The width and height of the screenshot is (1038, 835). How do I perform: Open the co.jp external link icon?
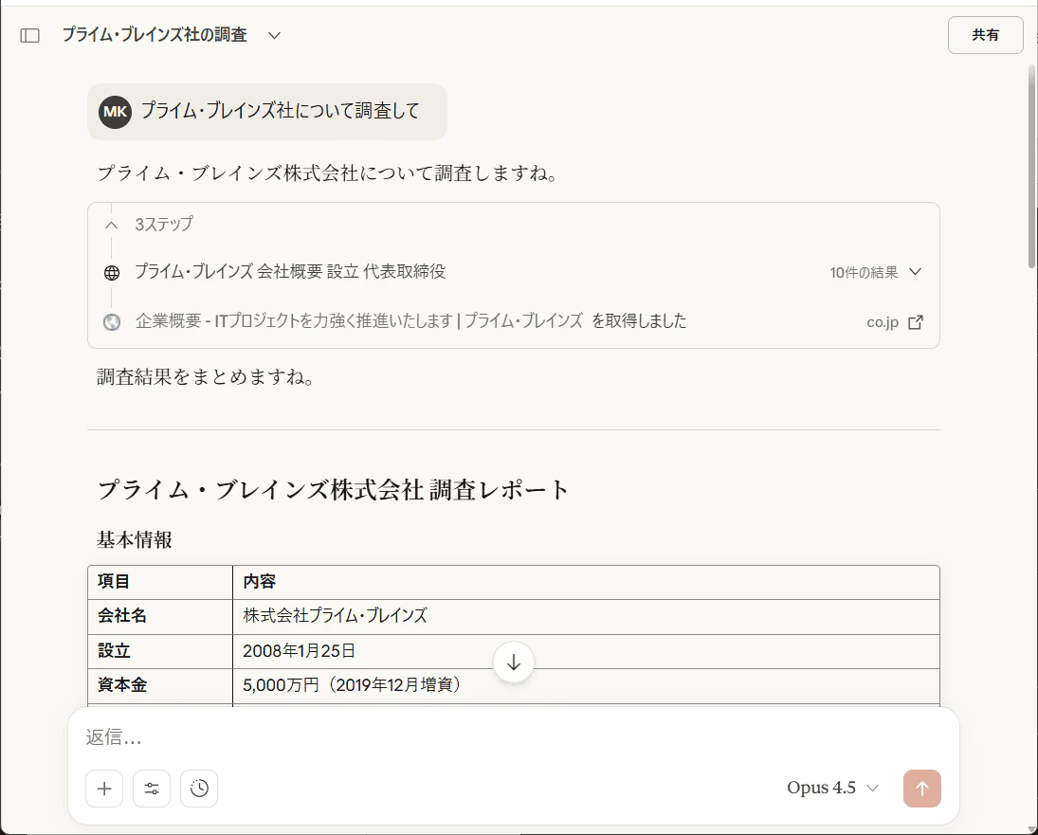[x=916, y=322]
